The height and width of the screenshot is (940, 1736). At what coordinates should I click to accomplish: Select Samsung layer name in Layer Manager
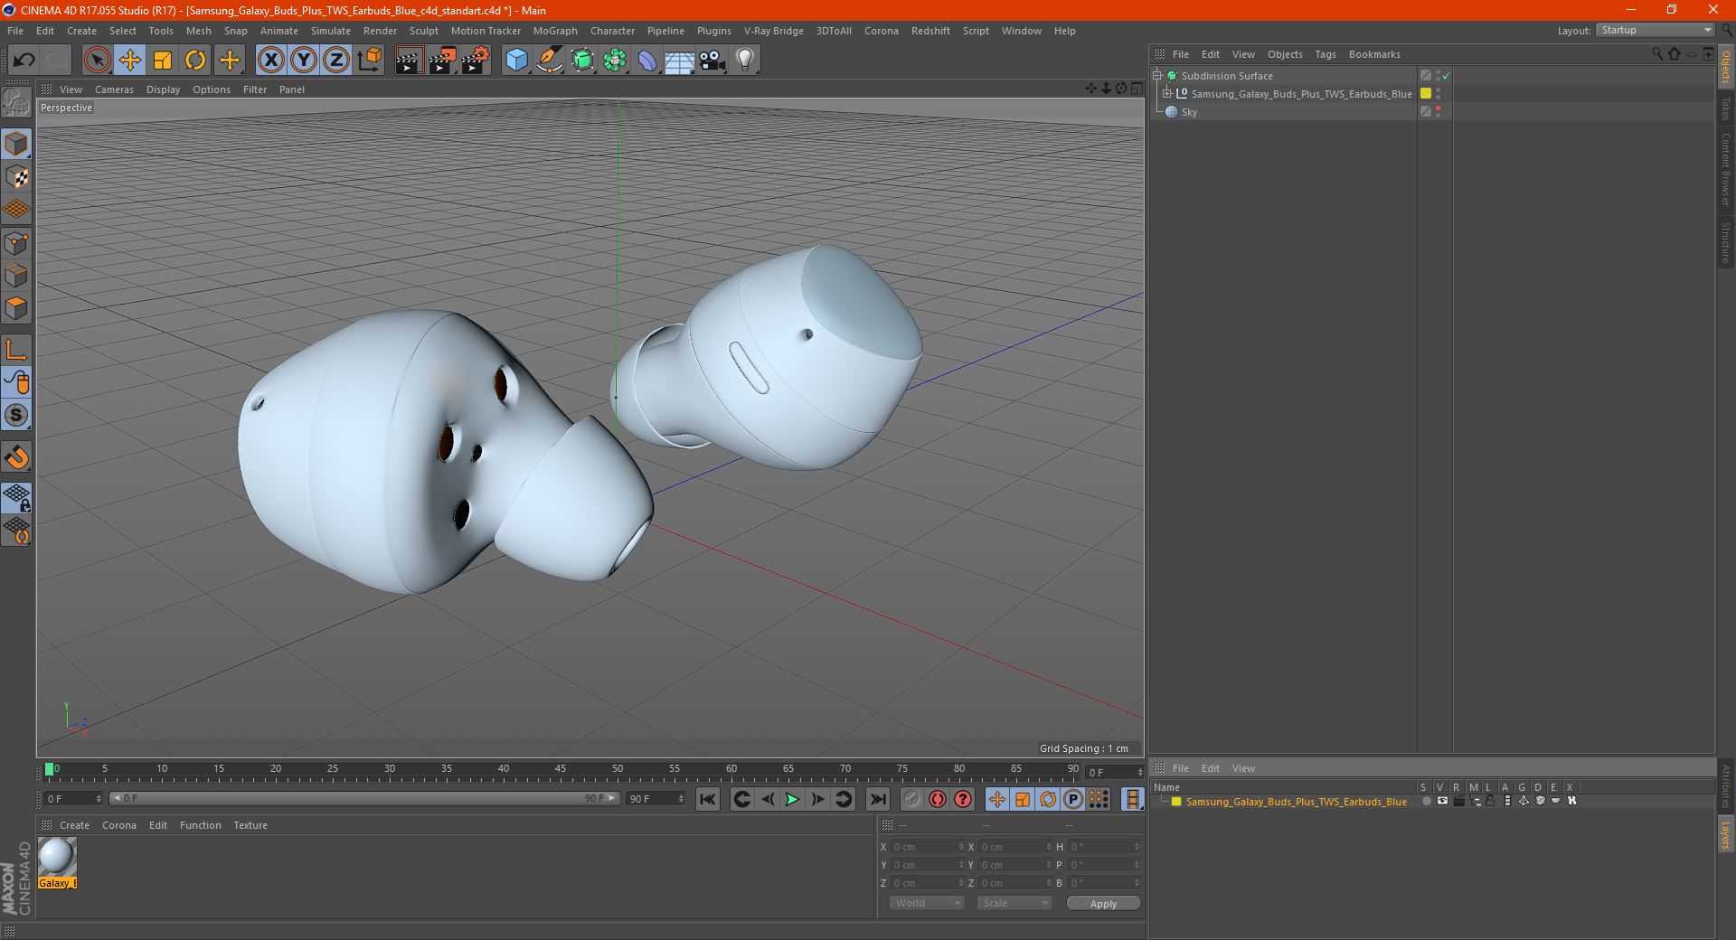coord(1296,802)
